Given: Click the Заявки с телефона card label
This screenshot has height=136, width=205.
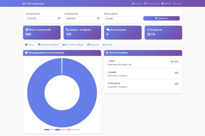Looking at the screenshot, I should coord(80,30).
